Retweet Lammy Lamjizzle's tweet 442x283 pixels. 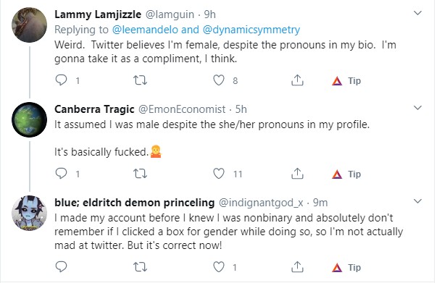[x=140, y=80]
